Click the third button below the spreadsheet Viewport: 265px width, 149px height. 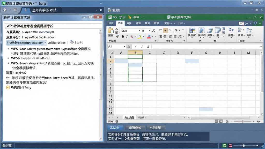pos(156,128)
